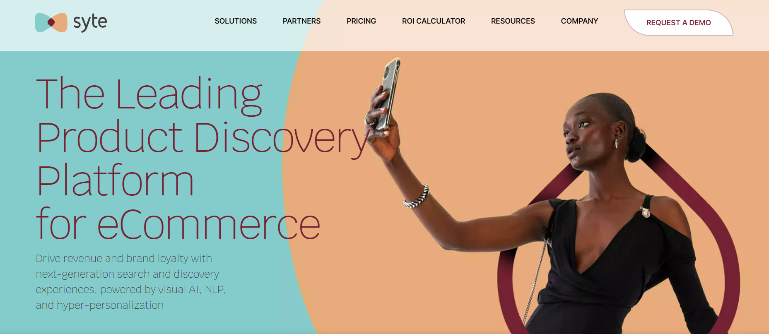
Task: Click the word eCommerce in the headline
Action: pos(208,225)
